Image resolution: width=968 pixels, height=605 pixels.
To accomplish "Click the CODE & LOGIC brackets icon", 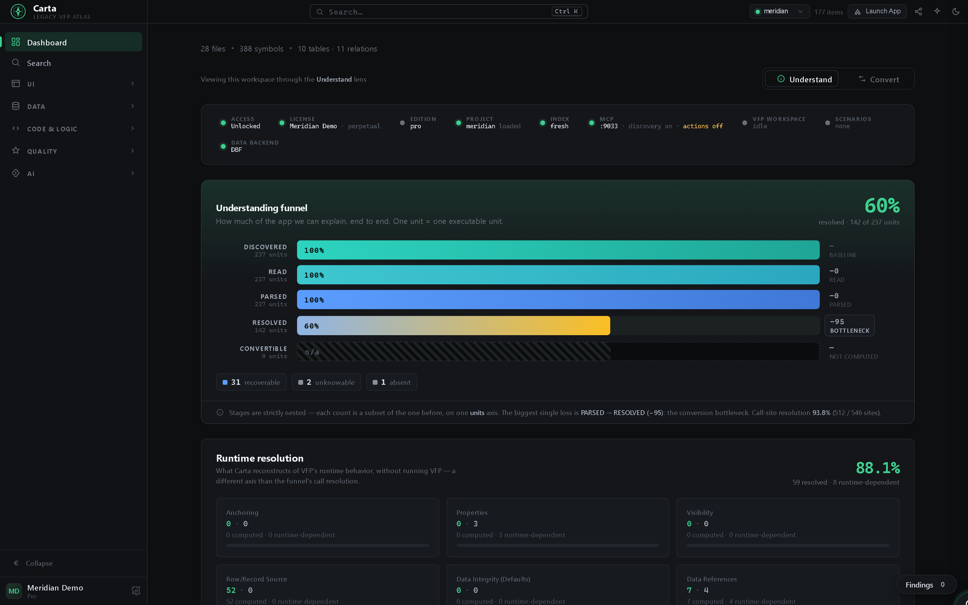I will click(16, 129).
